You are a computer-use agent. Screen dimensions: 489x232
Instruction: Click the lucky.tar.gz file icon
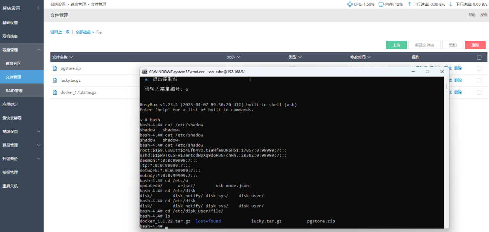click(x=55, y=80)
